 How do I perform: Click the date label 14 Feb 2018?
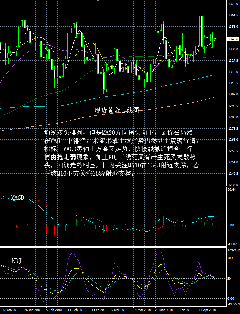(x=77, y=310)
